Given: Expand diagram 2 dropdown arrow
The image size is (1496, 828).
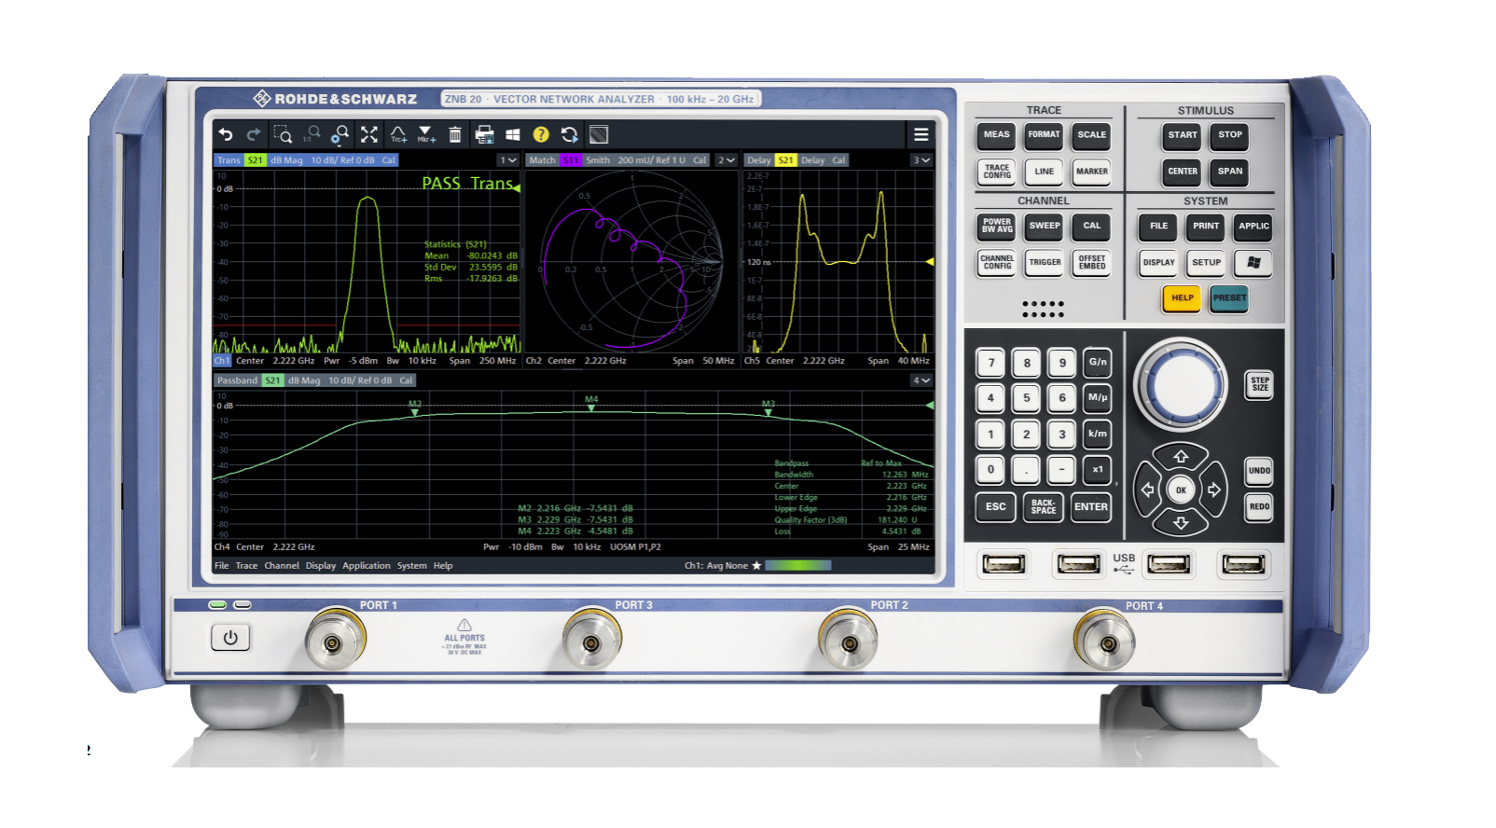Looking at the screenshot, I should [x=727, y=160].
